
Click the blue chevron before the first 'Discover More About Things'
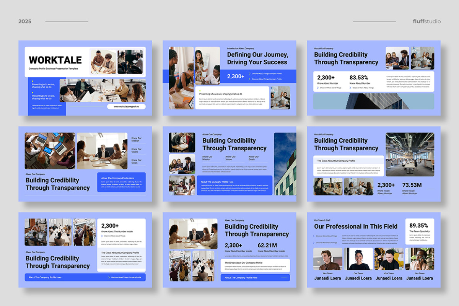(314, 236)
